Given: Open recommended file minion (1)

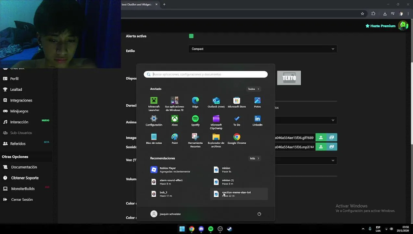Looking at the screenshot, I should tap(239, 182).
